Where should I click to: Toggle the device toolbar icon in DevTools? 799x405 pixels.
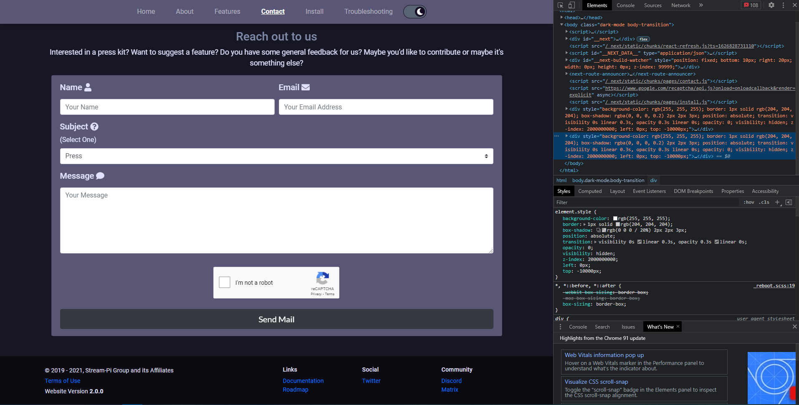pyautogui.click(x=571, y=5)
